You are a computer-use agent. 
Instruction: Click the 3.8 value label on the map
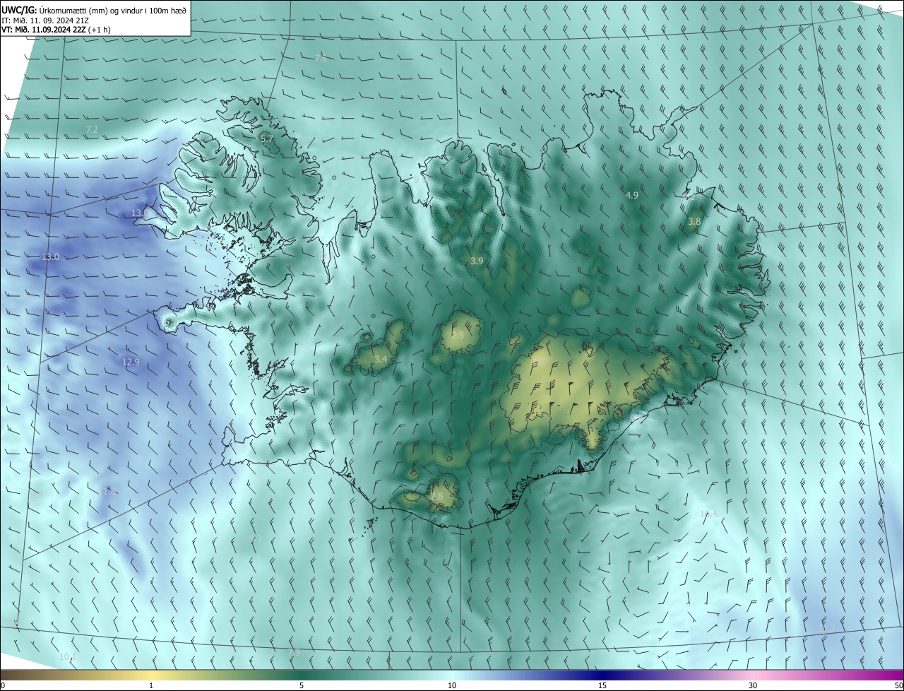click(x=694, y=221)
